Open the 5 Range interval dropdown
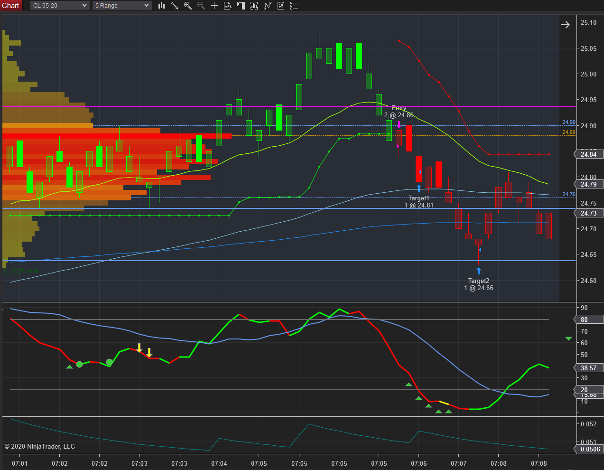604x470 pixels. [122, 6]
